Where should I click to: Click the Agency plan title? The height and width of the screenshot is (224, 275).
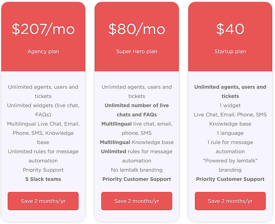[x=43, y=51]
